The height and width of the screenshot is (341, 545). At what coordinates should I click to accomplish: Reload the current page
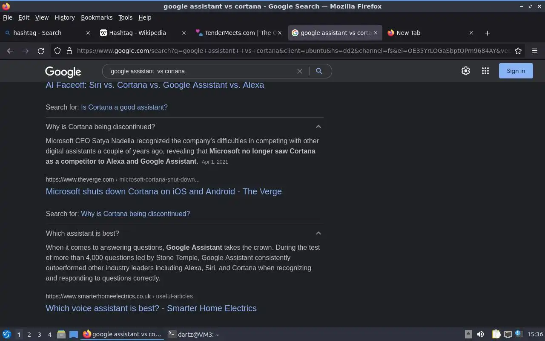pos(41,51)
